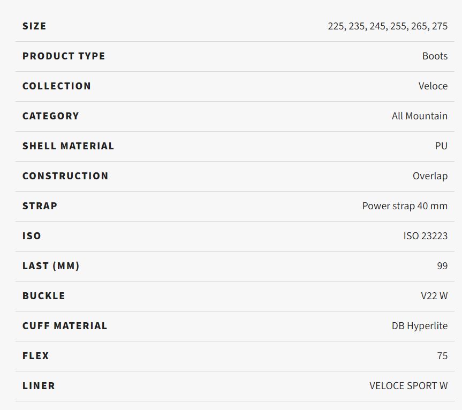Click the SHELL MATERIAL label
Viewport: 462px width, 410px height.
coord(68,146)
